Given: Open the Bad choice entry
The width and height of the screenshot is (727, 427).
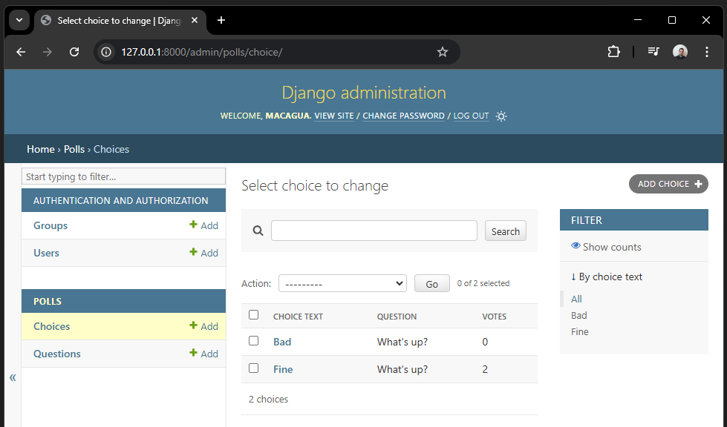Looking at the screenshot, I should tap(282, 342).
